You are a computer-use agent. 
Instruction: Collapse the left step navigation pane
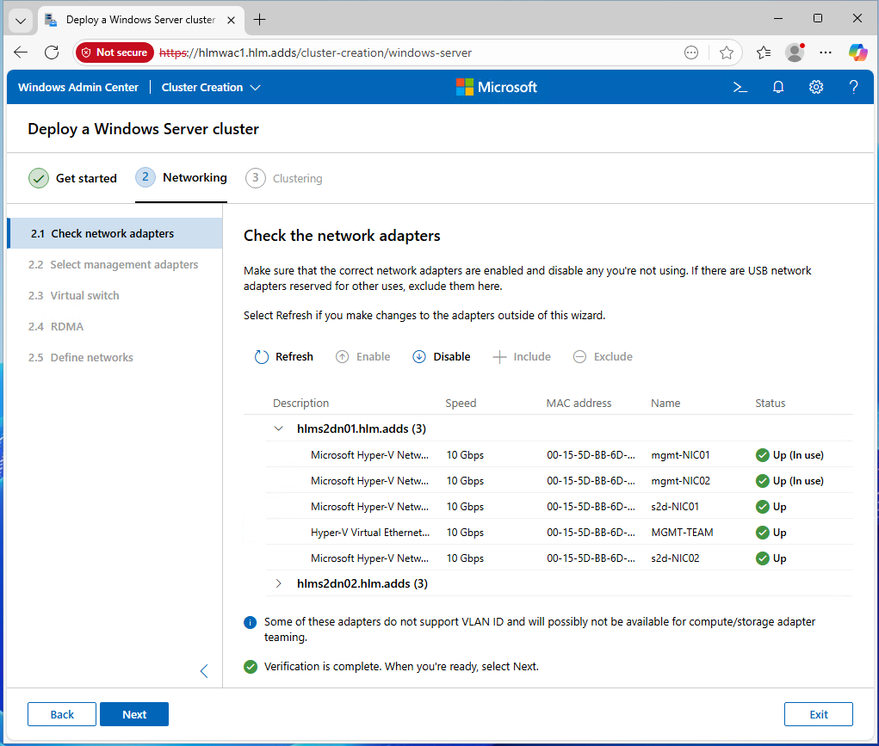coord(204,671)
